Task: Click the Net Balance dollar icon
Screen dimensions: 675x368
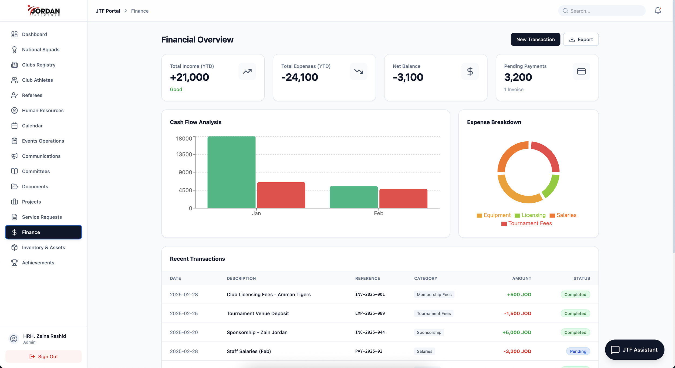Action: pyautogui.click(x=470, y=71)
